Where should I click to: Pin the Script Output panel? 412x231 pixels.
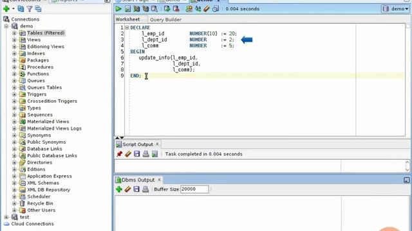(x=119, y=154)
